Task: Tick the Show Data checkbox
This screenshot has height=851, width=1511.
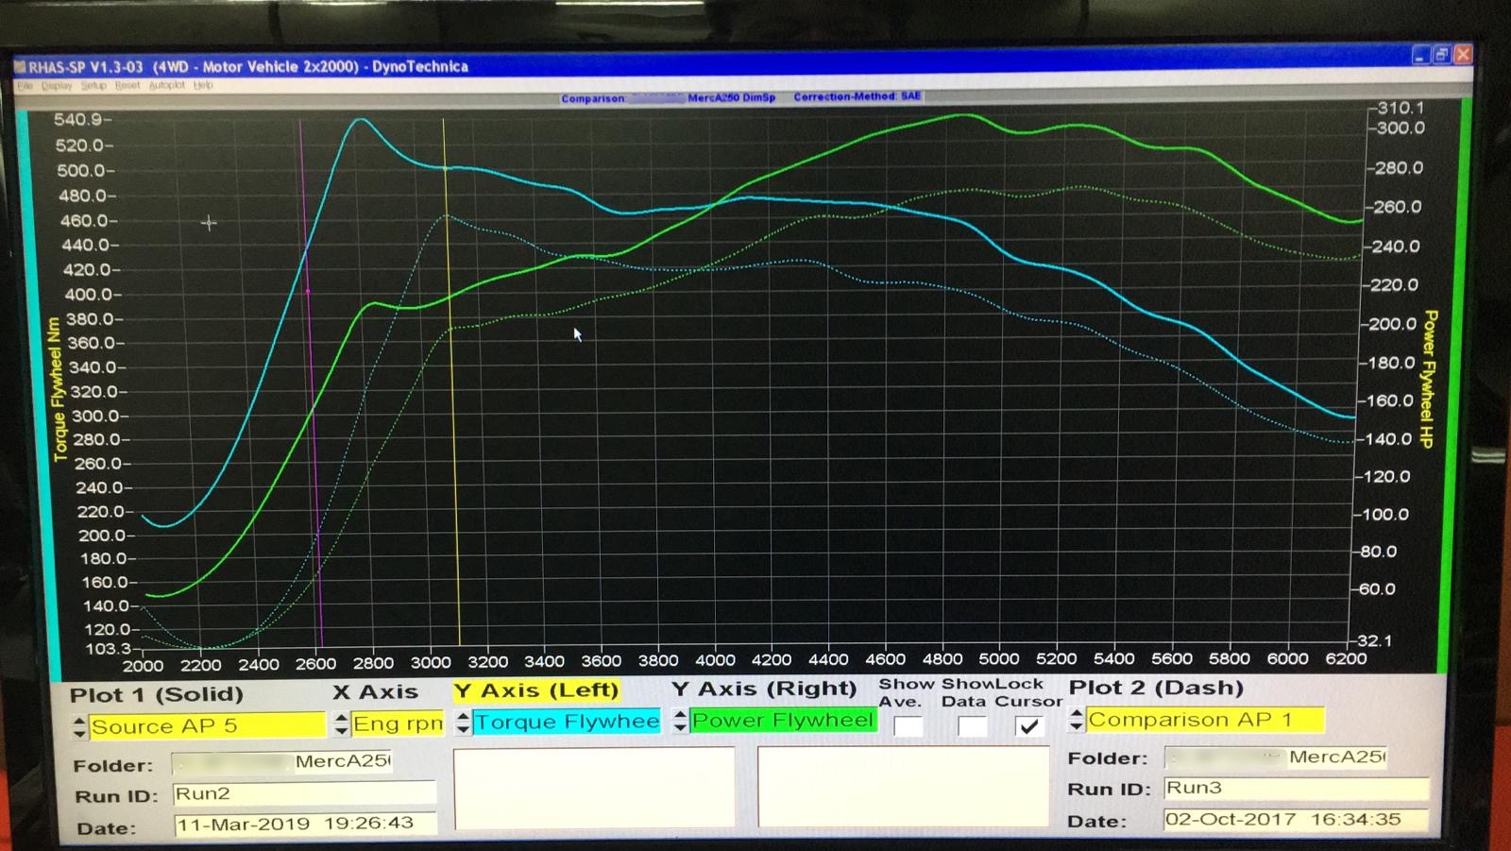Action: tap(972, 726)
